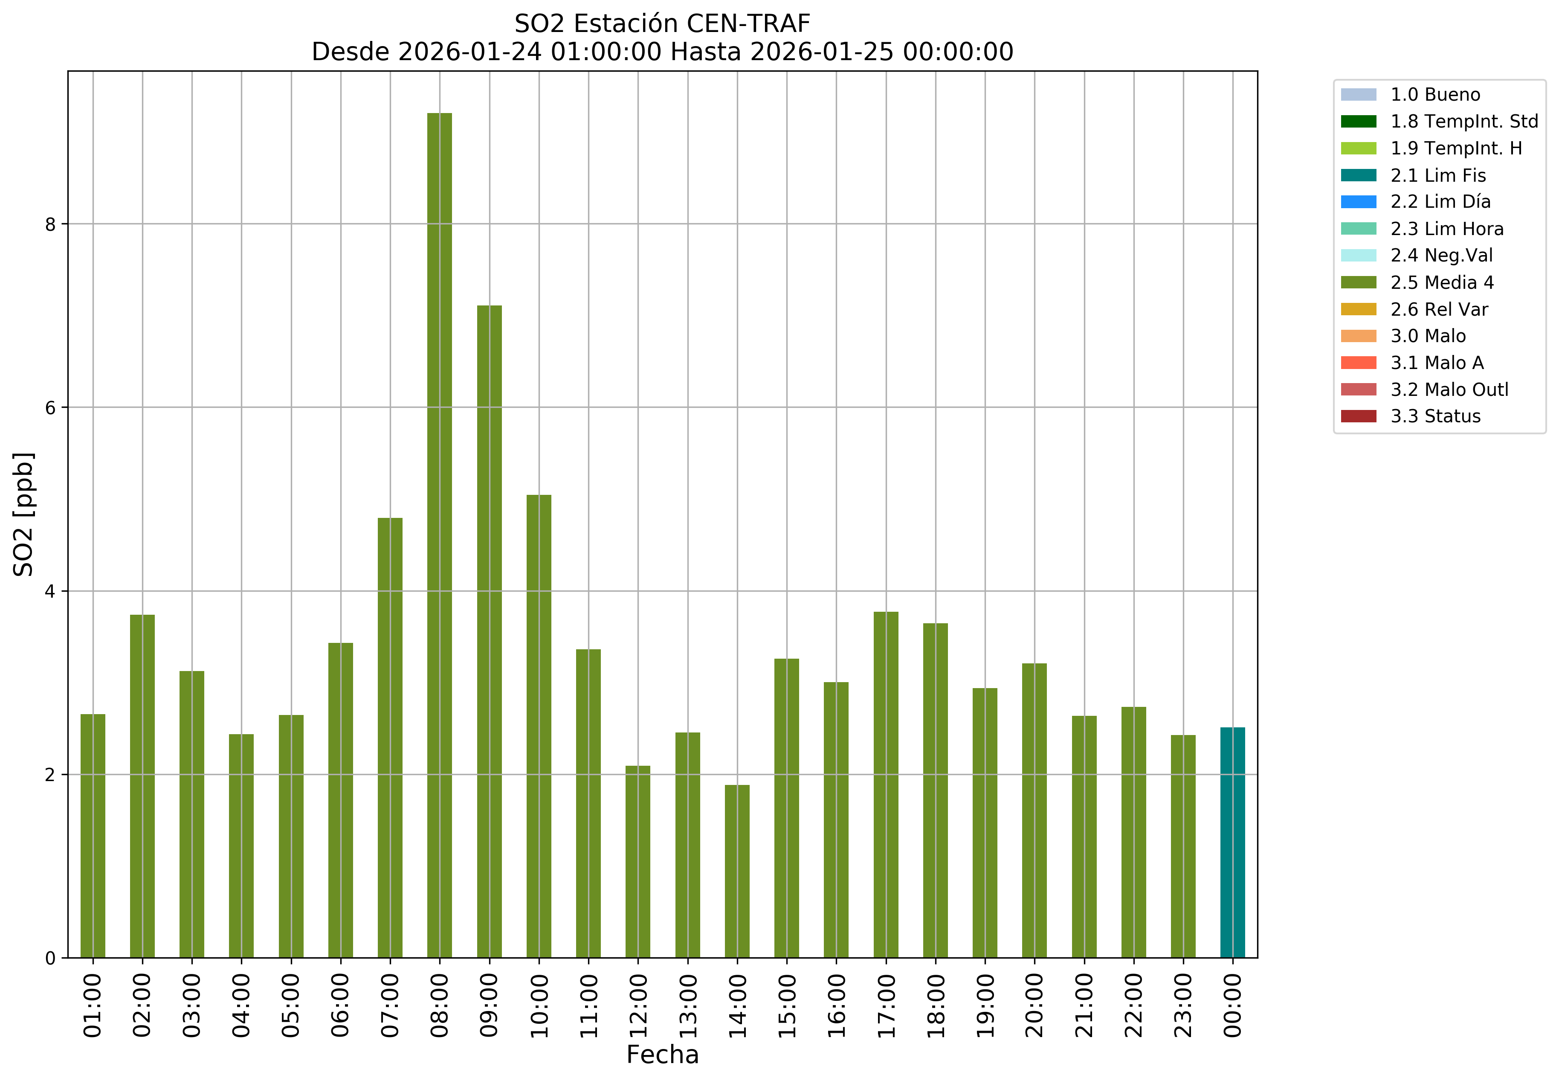Click the 2.6 Rel Var gold swatch

click(x=1358, y=310)
